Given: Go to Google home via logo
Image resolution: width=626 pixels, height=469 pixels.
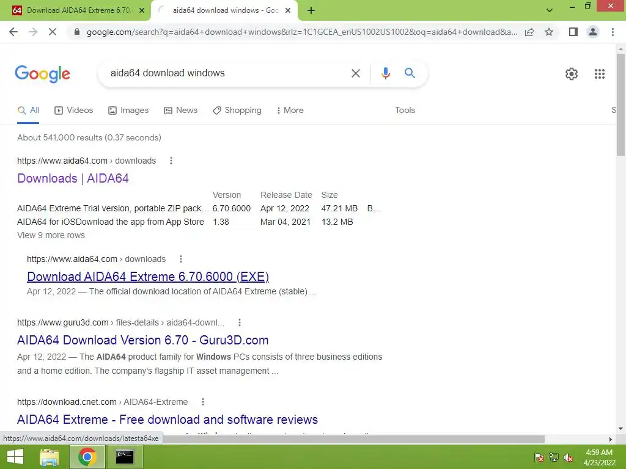Looking at the screenshot, I should pos(43,74).
